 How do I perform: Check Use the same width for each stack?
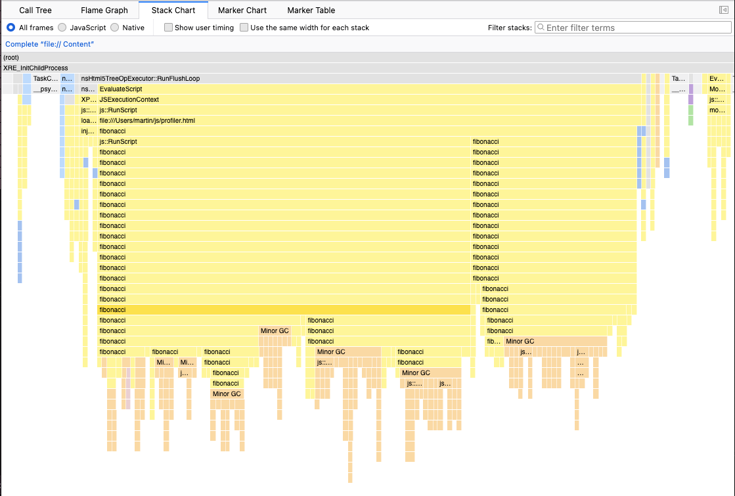coord(244,28)
